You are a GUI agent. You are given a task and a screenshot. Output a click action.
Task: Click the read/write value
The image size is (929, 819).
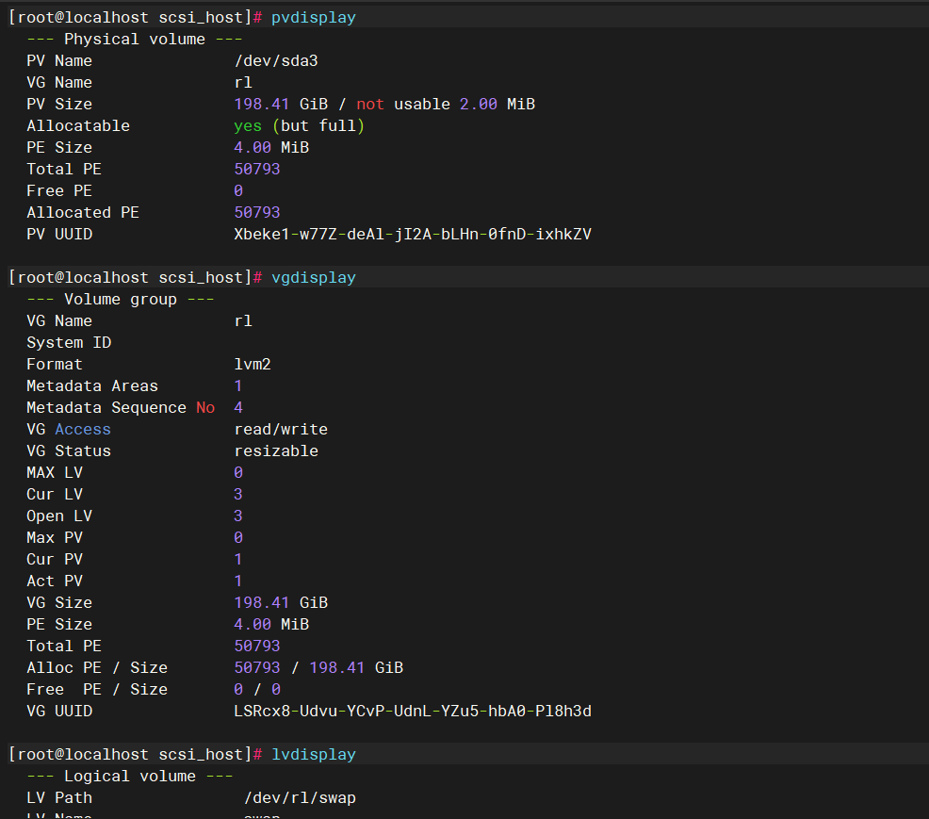point(281,430)
